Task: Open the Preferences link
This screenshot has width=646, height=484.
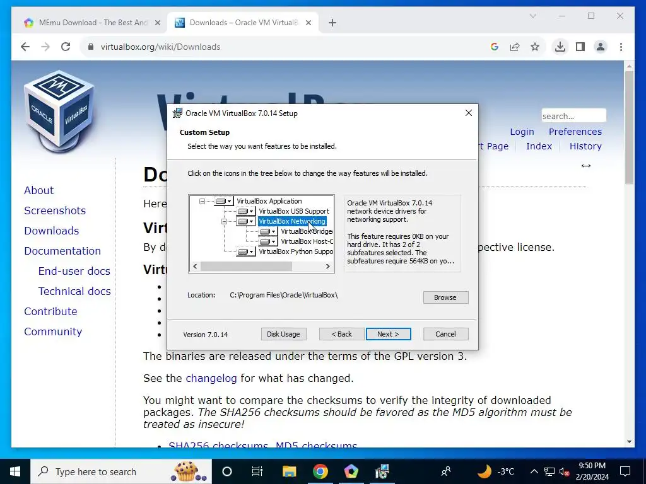Action: click(575, 132)
